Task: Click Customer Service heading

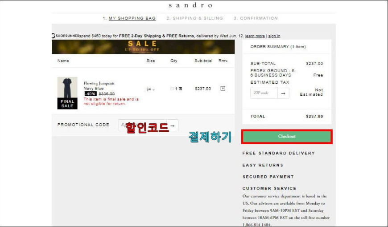Action: point(269,188)
